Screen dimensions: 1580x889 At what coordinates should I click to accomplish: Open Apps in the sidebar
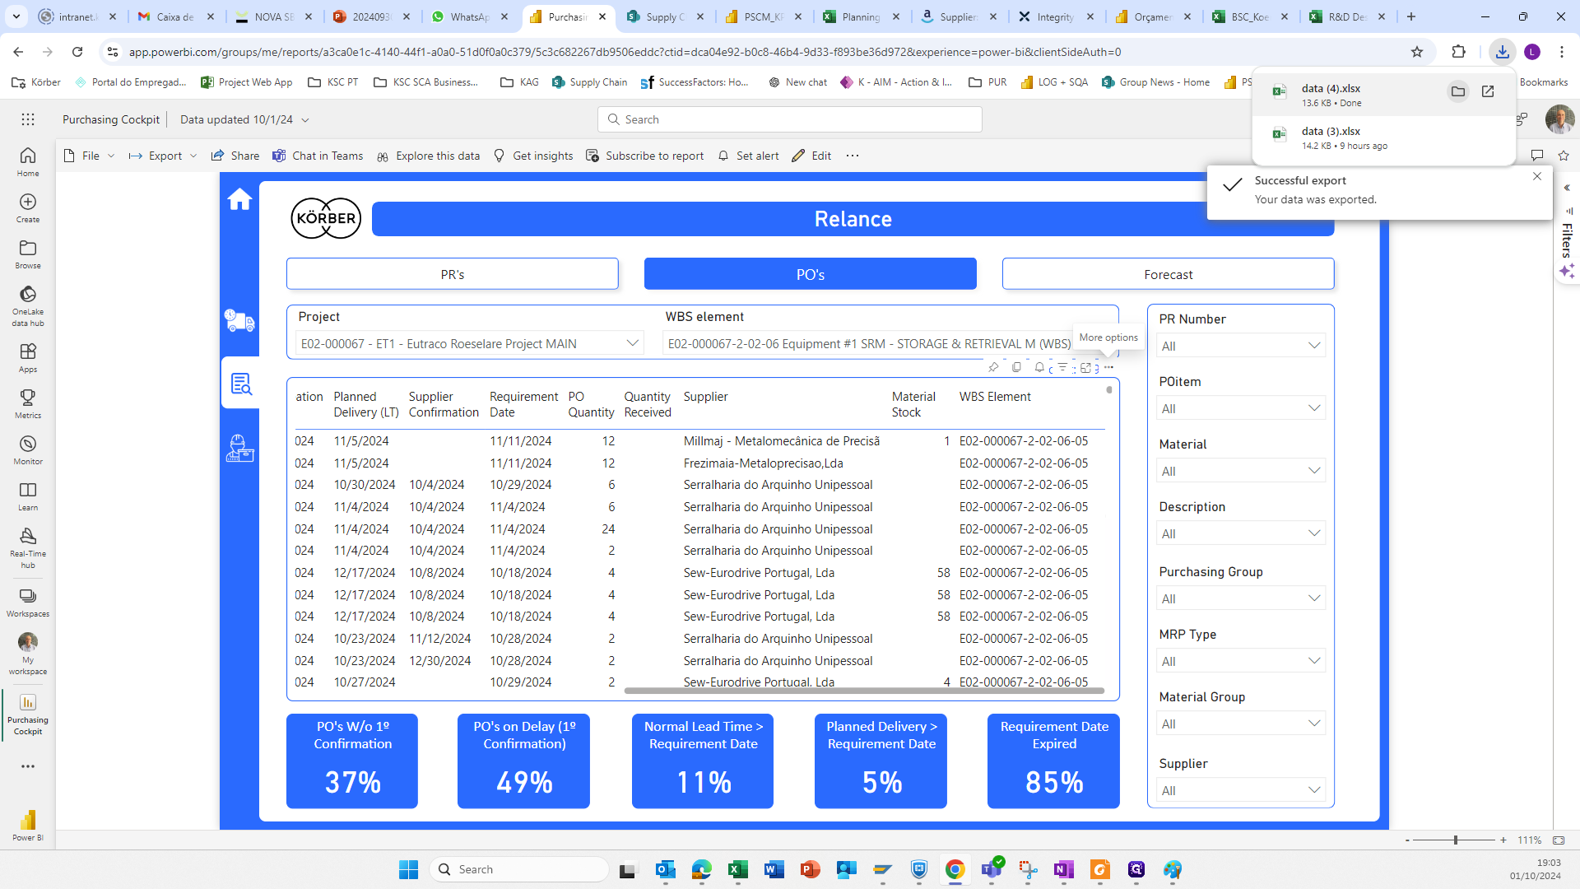tap(28, 357)
